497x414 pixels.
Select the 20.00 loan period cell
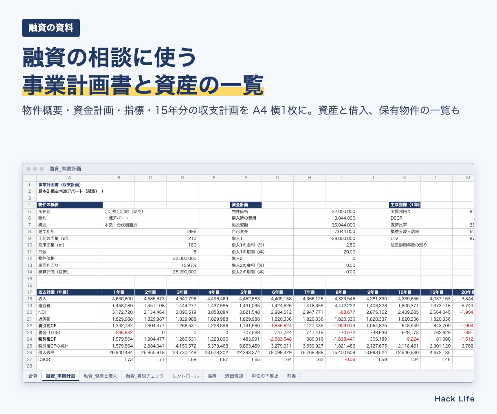click(325, 252)
